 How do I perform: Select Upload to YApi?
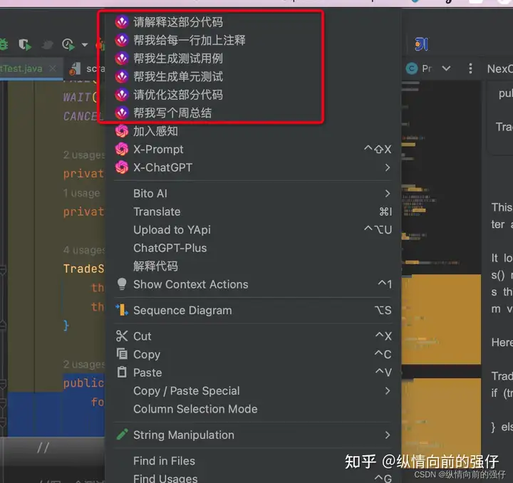coord(252,230)
